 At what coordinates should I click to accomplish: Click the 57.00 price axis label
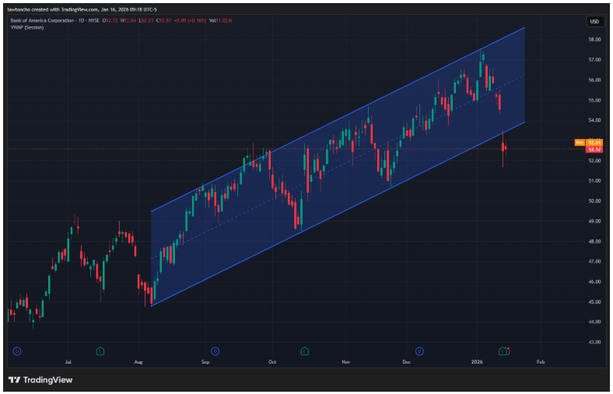click(594, 60)
